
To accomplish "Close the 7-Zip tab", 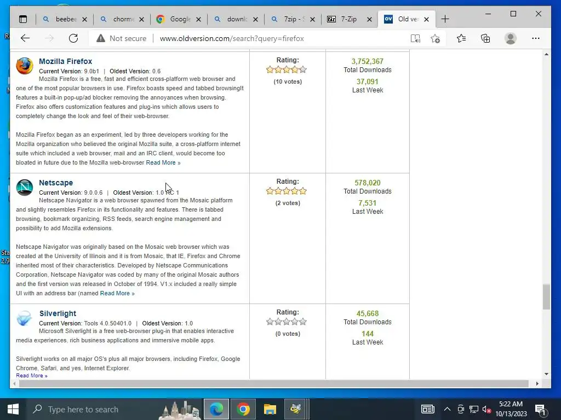I will coord(370,19).
